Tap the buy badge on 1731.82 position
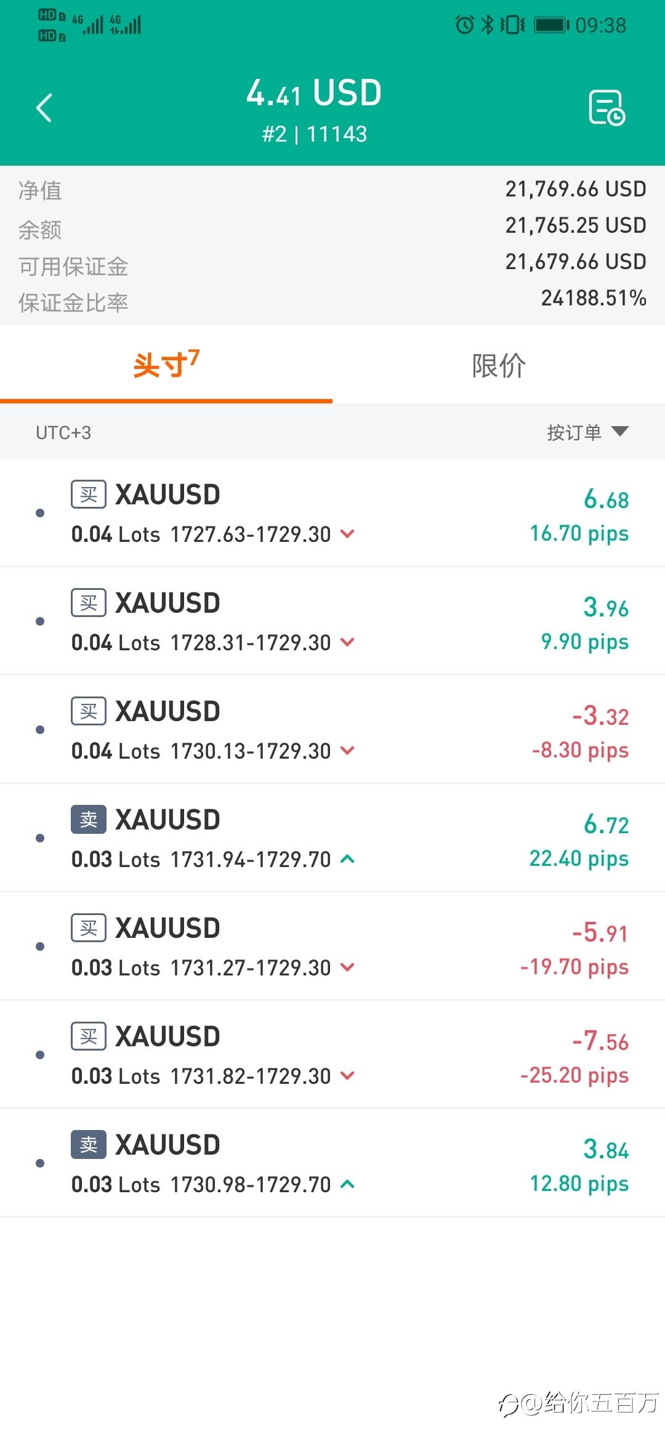665x1441 pixels. point(89,1036)
